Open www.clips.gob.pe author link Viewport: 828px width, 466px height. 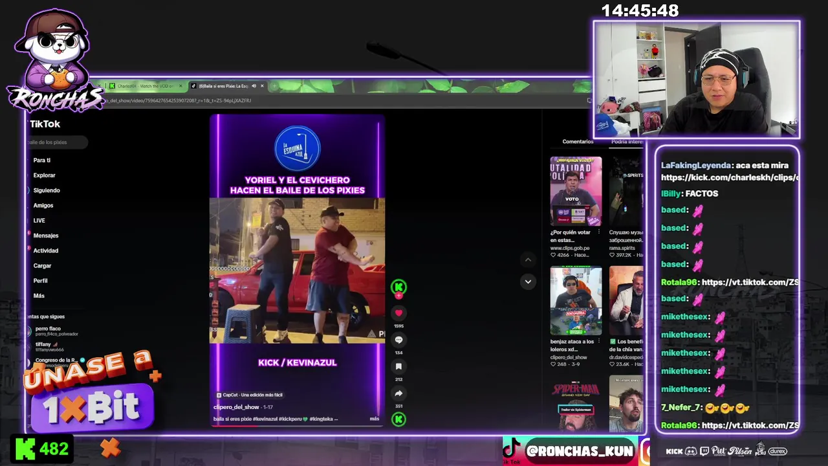[570, 248]
